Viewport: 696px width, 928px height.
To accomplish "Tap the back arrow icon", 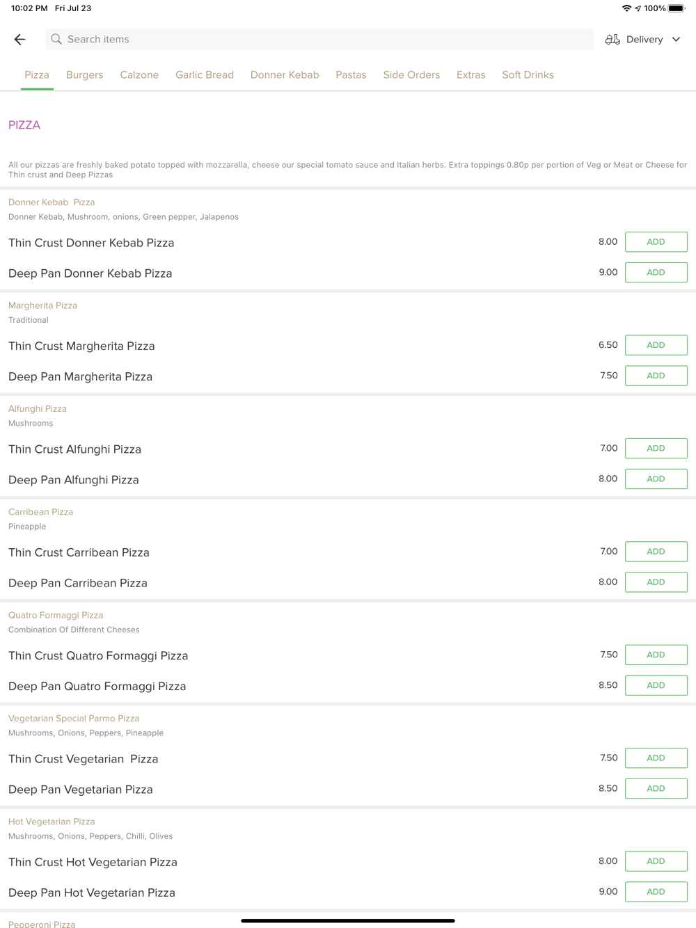I will point(19,40).
